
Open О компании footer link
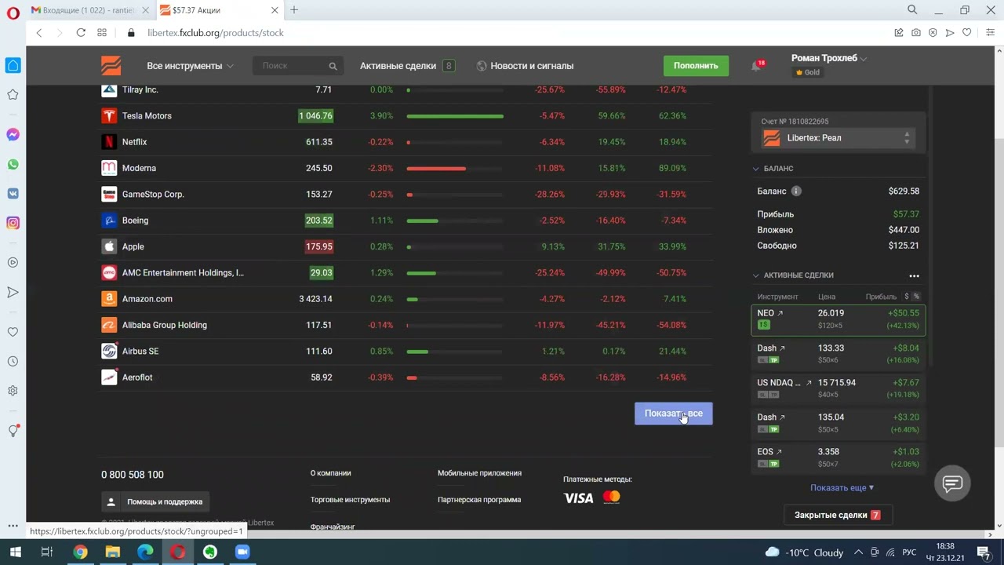[x=330, y=473]
